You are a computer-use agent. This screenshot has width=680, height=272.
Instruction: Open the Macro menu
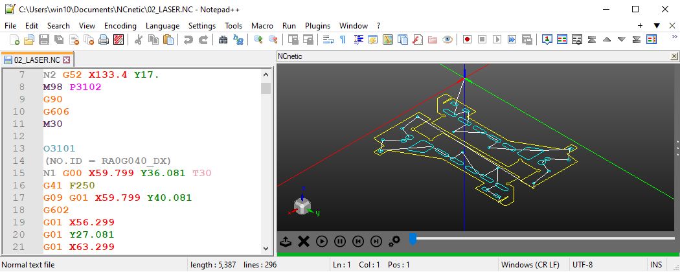click(x=262, y=26)
